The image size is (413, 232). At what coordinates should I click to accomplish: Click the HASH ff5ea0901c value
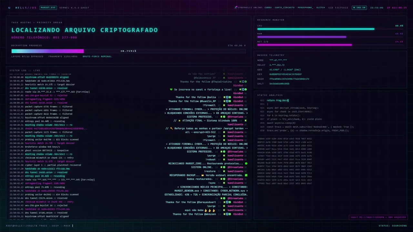289,79
